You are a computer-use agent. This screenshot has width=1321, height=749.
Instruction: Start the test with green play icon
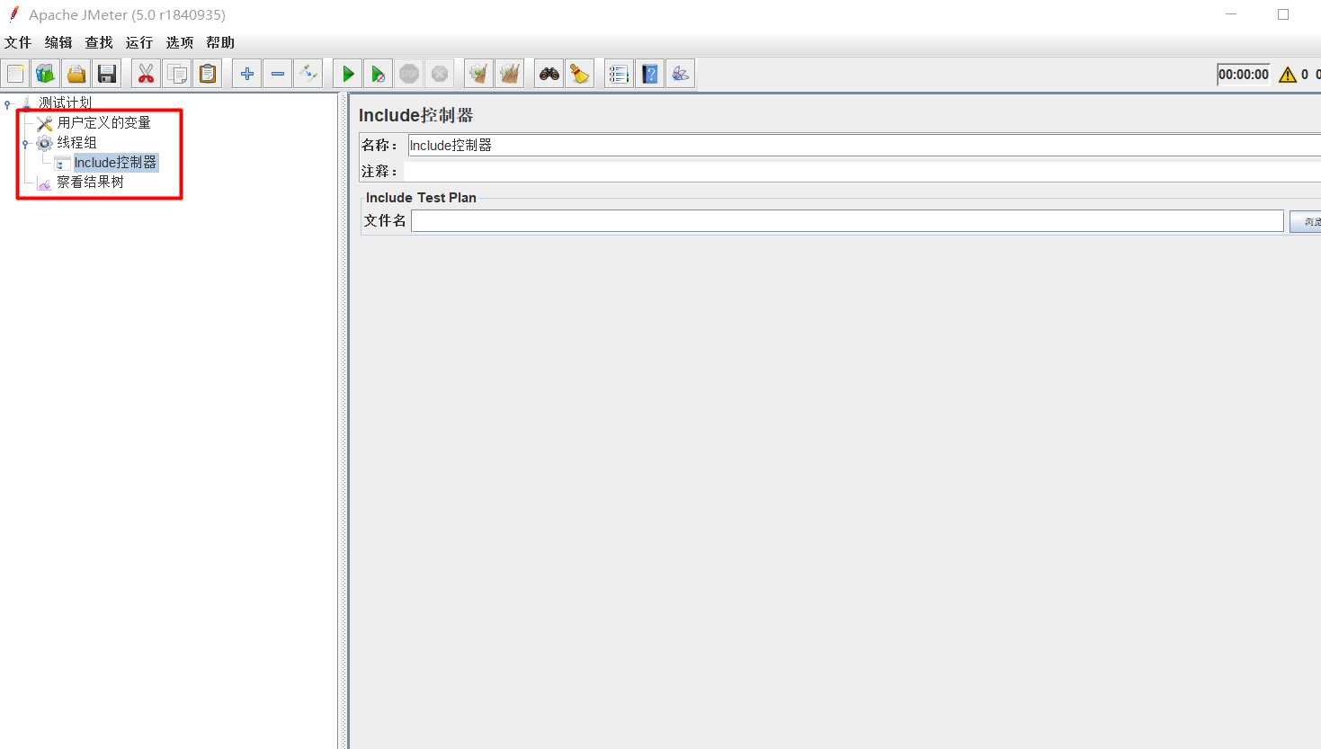pyautogui.click(x=348, y=74)
